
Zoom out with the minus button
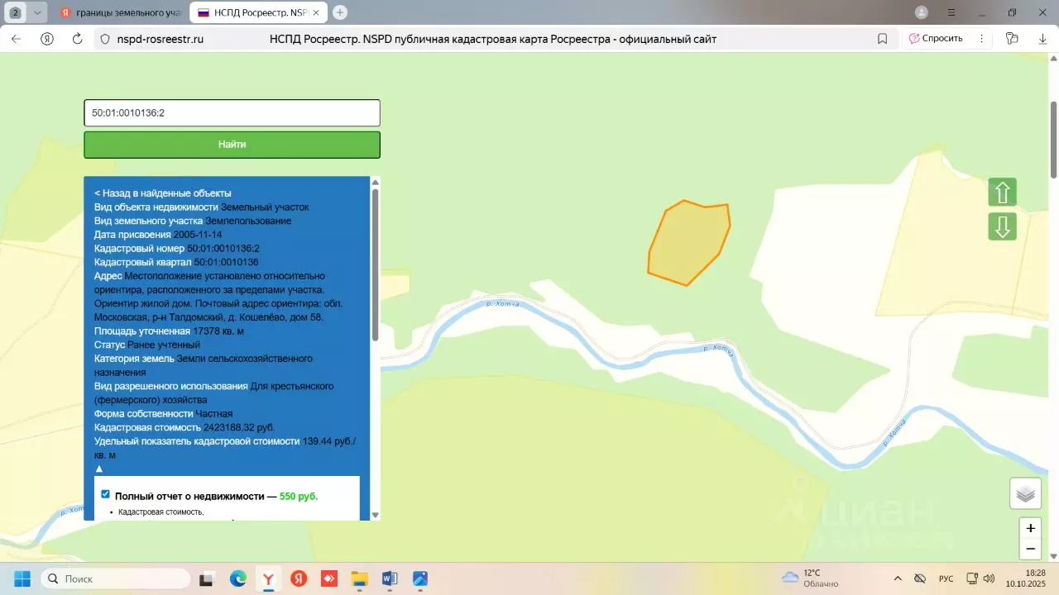point(1030,549)
